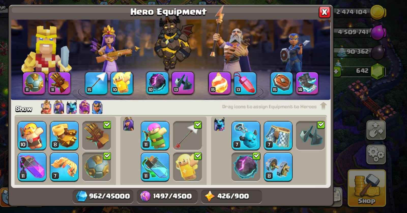Tap the Starry Ore 426/900 counter
Screen dimensions: 407x213
[x=231, y=196]
